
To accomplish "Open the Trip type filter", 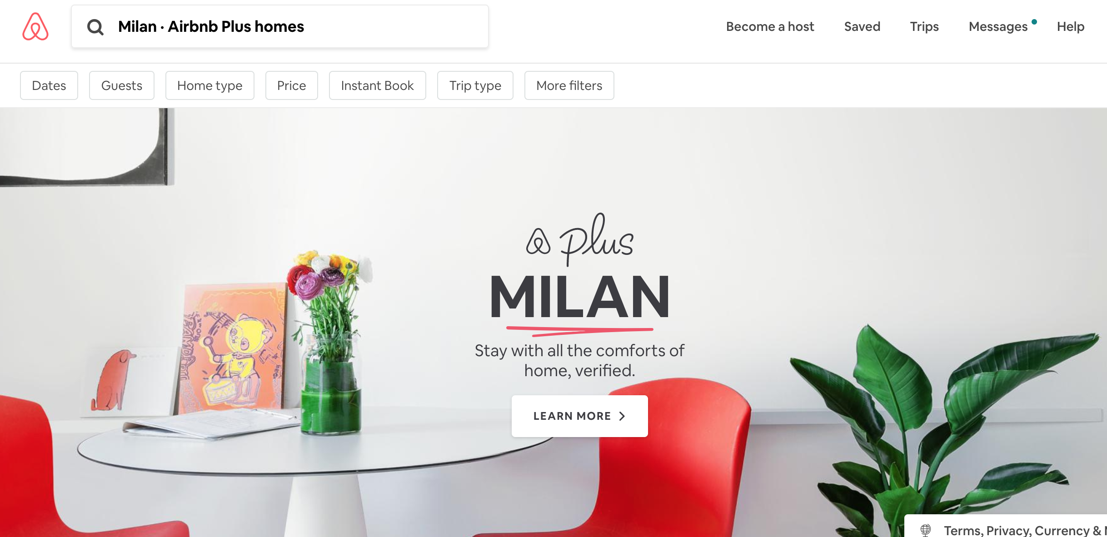I will point(475,85).
